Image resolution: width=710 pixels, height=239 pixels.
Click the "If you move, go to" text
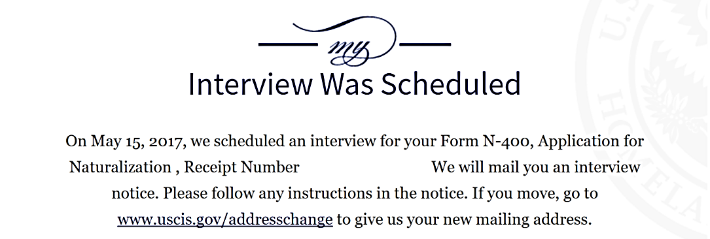coord(535,194)
